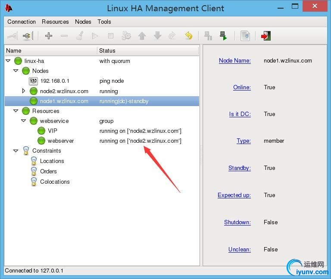The width and height of the screenshot is (331, 279).
Task: Click 'Connected to 127.0.0.1' status bar
Action: pos(34,270)
